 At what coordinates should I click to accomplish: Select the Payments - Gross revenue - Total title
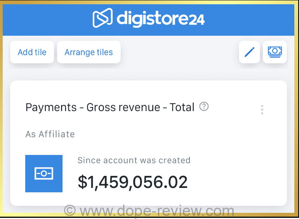click(110, 108)
